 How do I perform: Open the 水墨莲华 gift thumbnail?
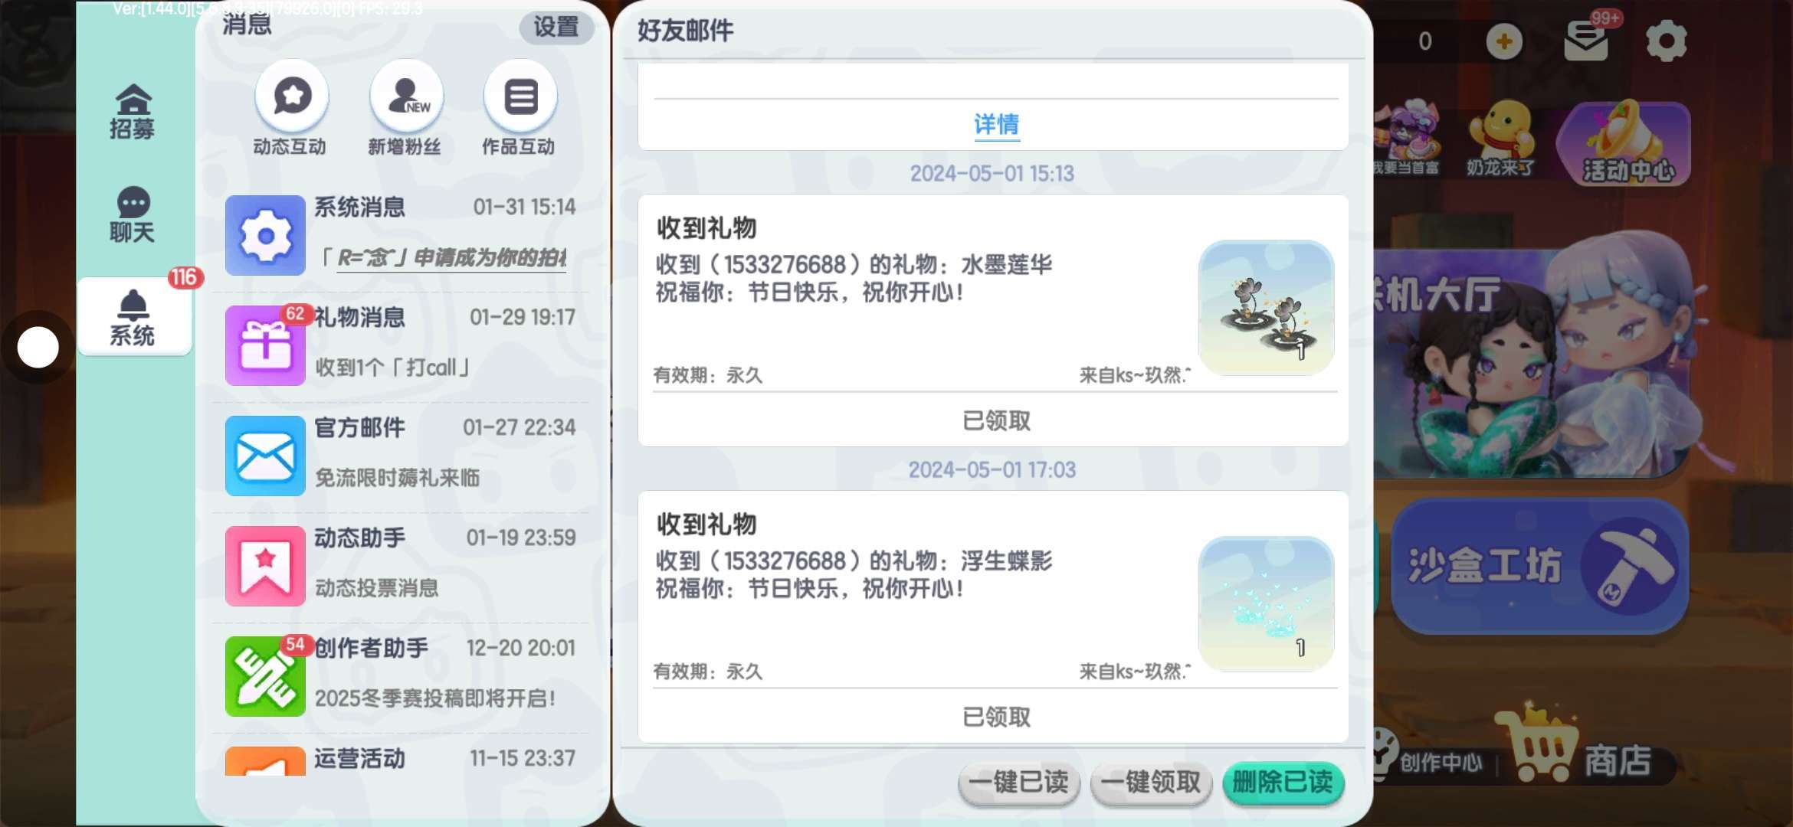[1266, 308]
